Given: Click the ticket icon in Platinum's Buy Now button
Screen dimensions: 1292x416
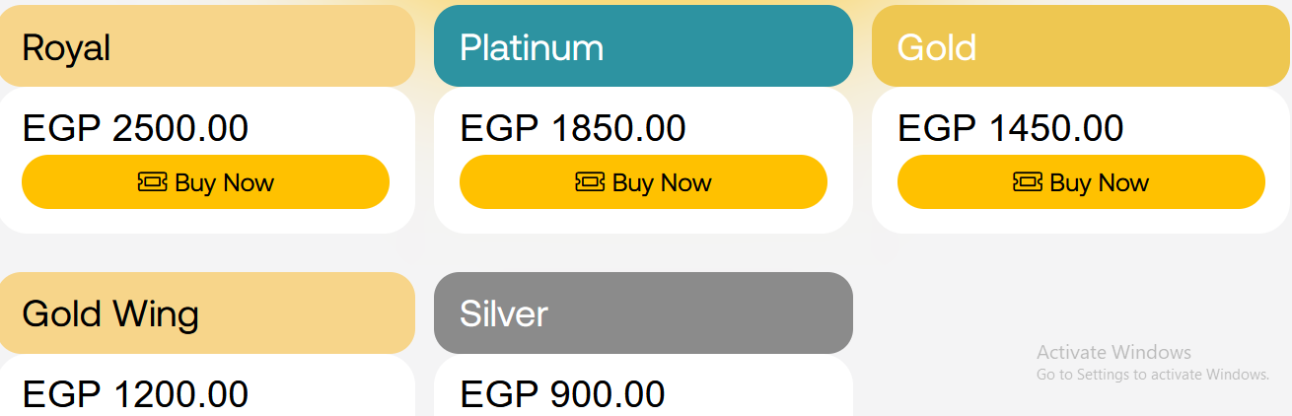Looking at the screenshot, I should click(590, 182).
